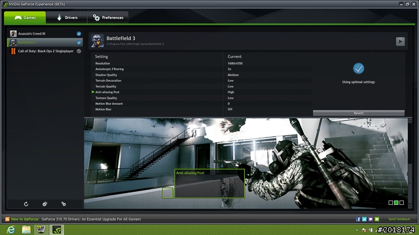Select the Motion Blur Amount setting row

202,104
